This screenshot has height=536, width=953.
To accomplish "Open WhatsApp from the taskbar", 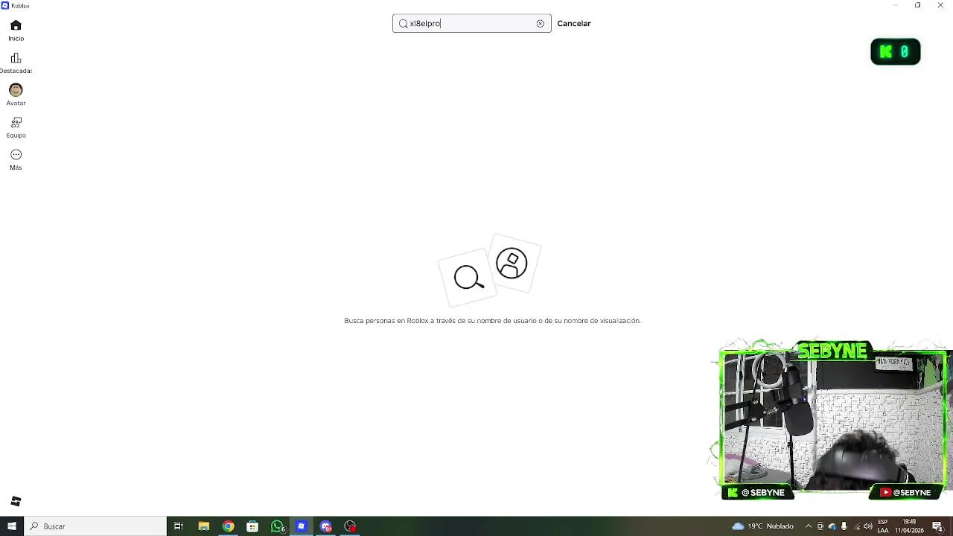I will 278,526.
